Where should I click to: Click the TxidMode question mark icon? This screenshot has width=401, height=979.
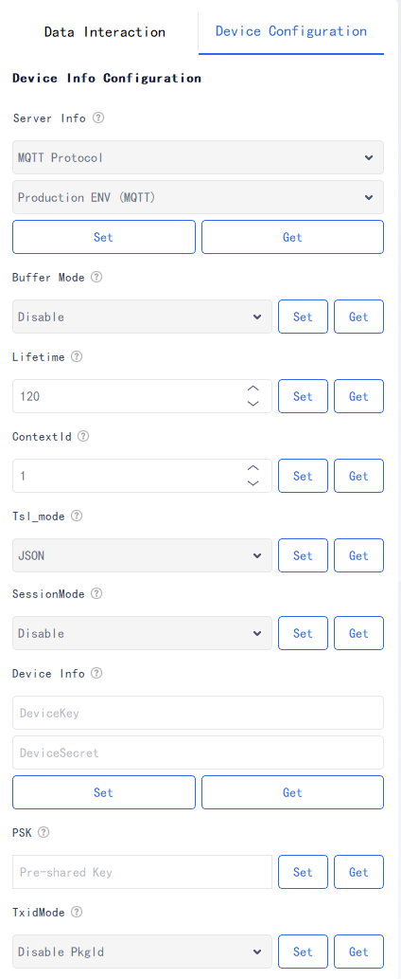coord(77,913)
